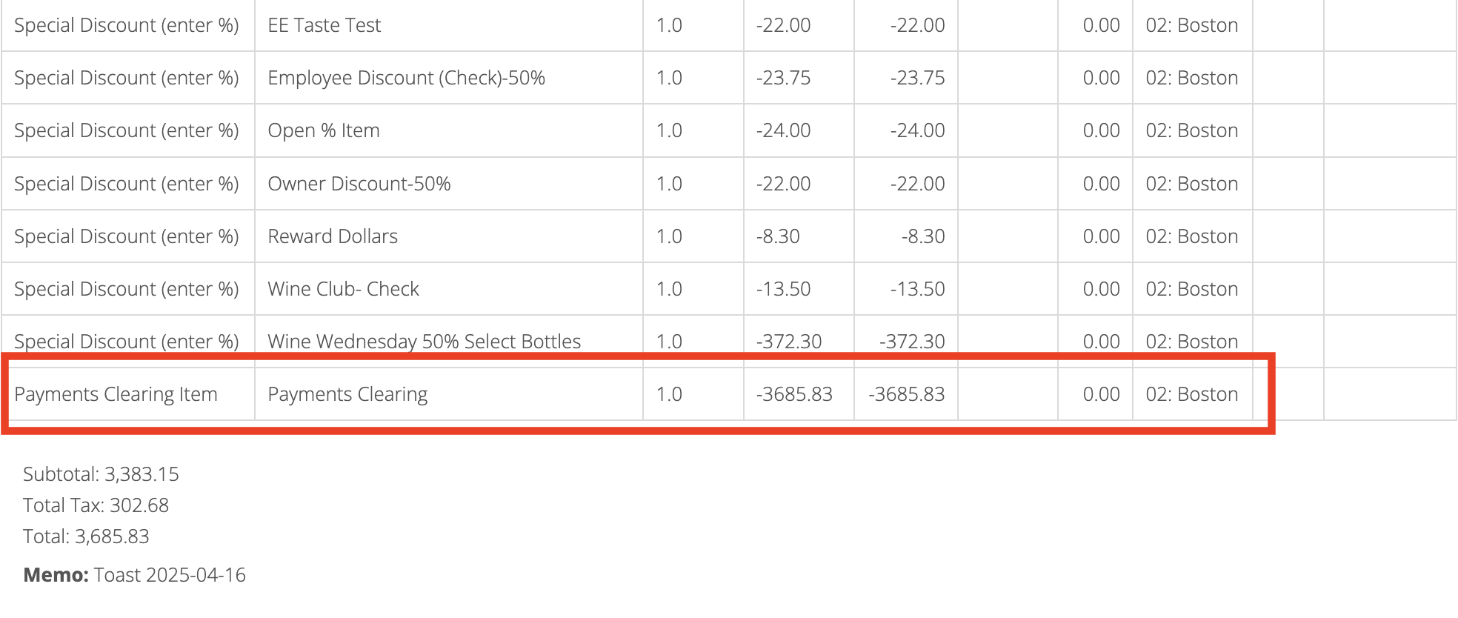Screen dimensions: 1458x618
Task: Click the Total Tax: 302.68 text
Action: tap(96, 505)
